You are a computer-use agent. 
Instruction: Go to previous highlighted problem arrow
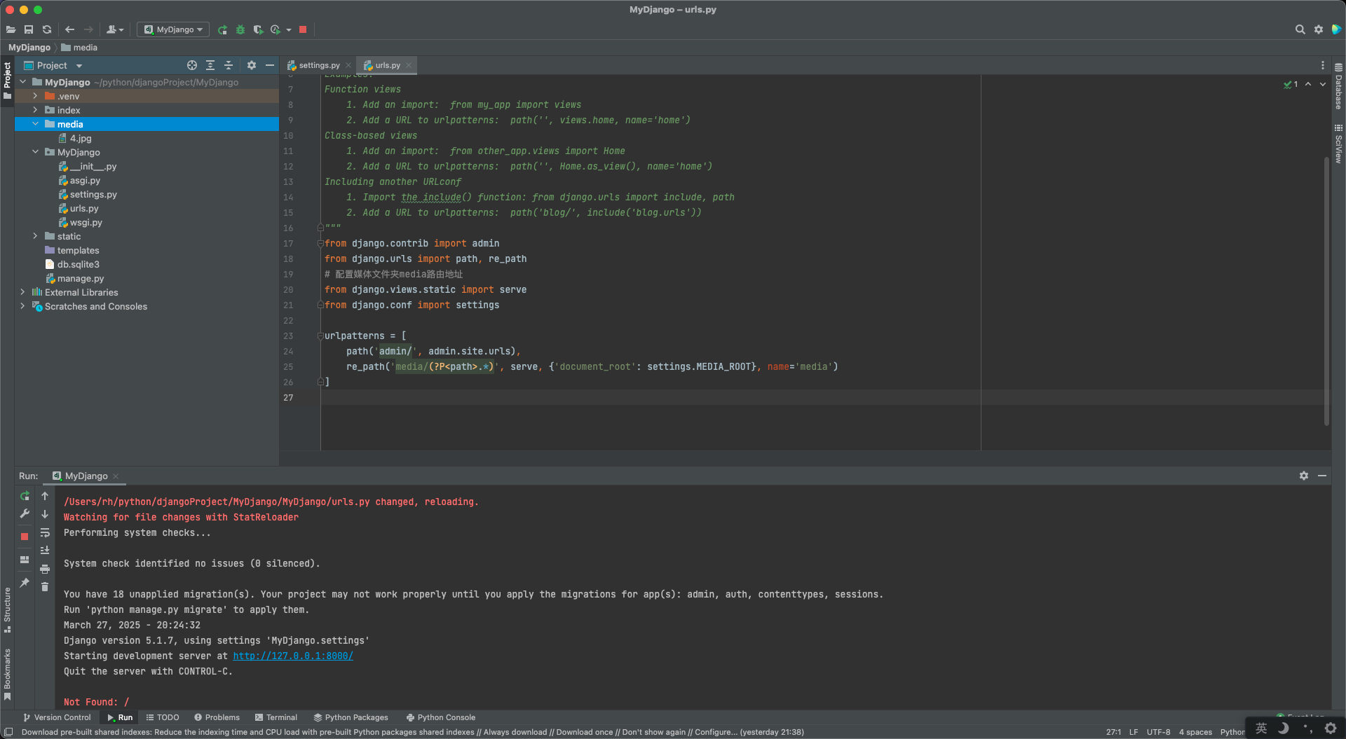pos(1308,84)
